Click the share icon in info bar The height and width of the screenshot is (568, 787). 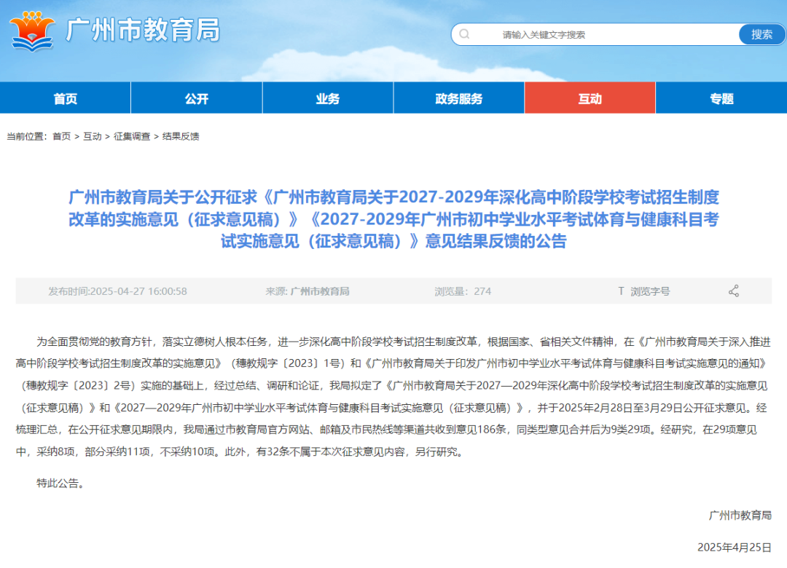[734, 291]
